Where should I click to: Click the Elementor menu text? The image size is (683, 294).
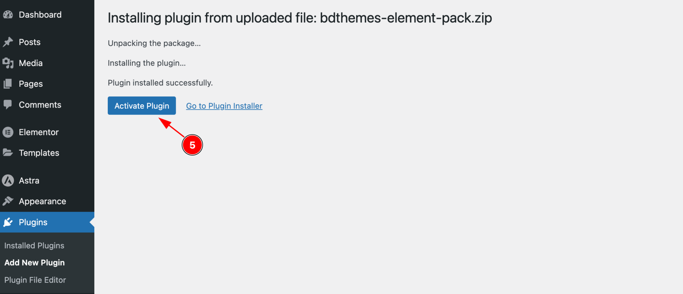tap(38, 132)
